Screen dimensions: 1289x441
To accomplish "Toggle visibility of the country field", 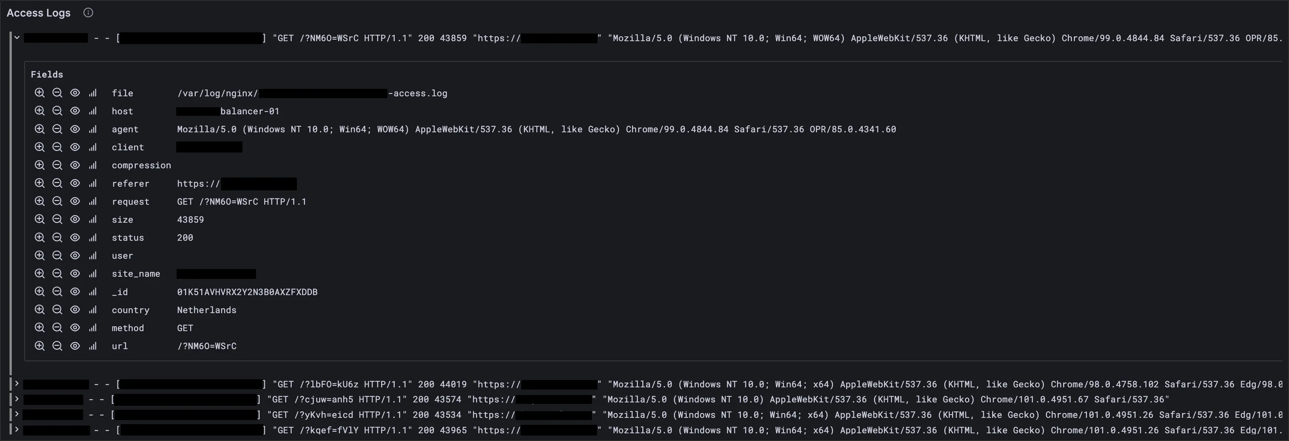I will tap(75, 310).
